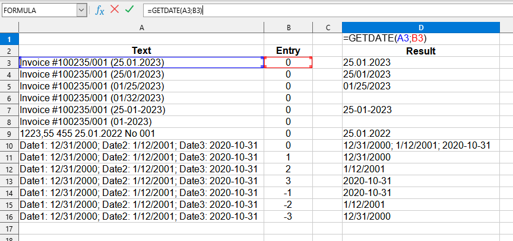Click the Text header cell
513x241 pixels.
141,51
